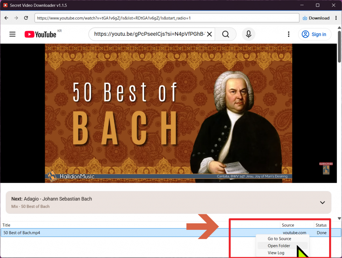Viewport: 342px width, 258px height.
Task: Click the address bar with the YouTube URL
Action: 167,18
